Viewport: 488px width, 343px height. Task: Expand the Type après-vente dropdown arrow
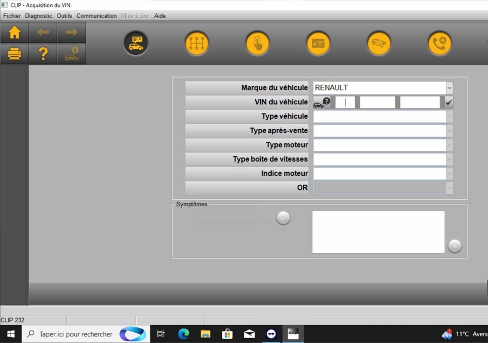pos(450,131)
